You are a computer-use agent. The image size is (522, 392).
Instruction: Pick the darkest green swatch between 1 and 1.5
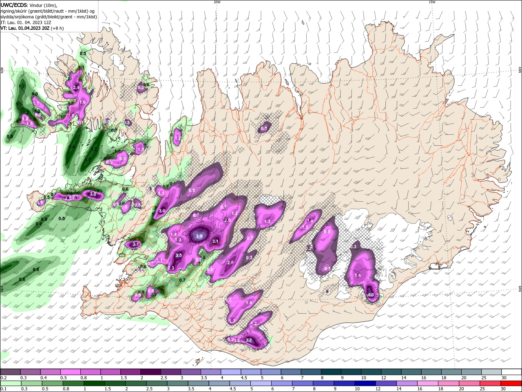click(x=94, y=383)
